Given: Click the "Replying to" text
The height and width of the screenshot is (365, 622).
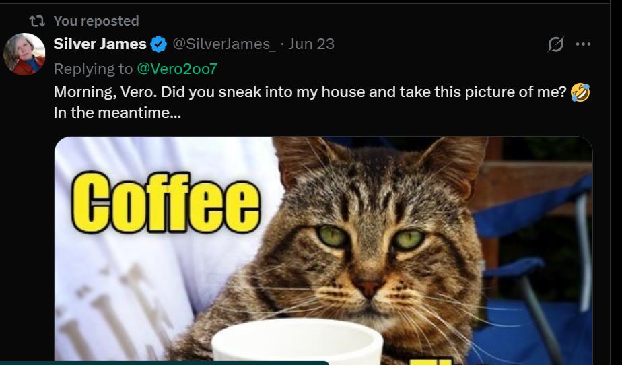Looking at the screenshot, I should pos(93,69).
